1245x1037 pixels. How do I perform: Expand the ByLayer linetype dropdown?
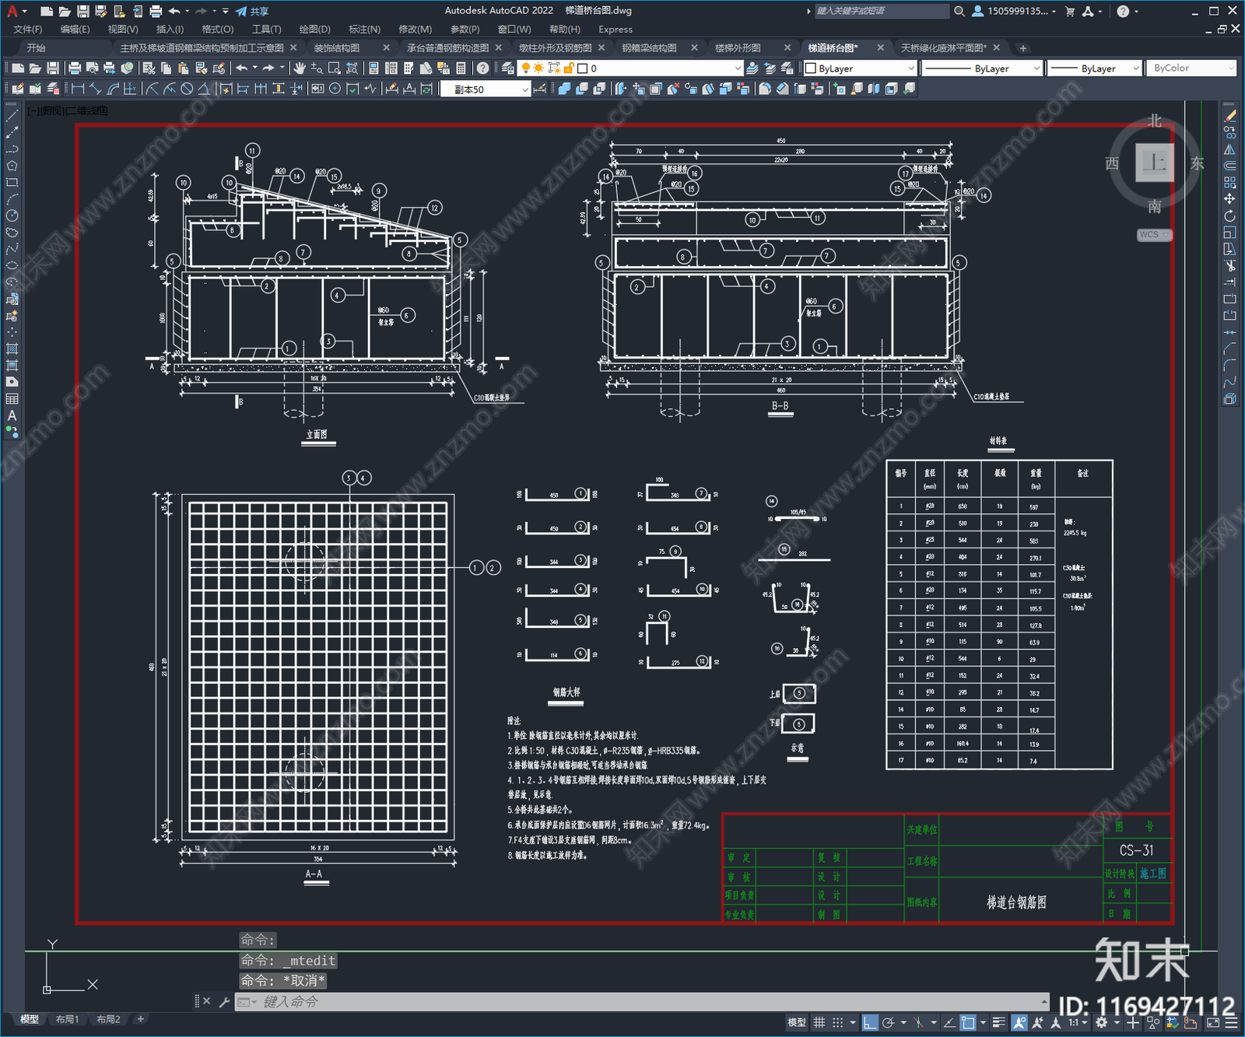tap(982, 68)
